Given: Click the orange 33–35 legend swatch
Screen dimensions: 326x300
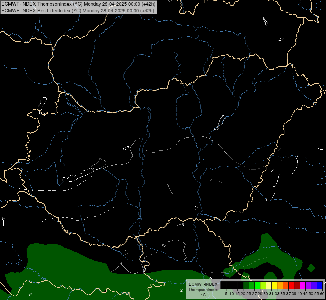Looking at the screenshot, I should tap(280, 285).
